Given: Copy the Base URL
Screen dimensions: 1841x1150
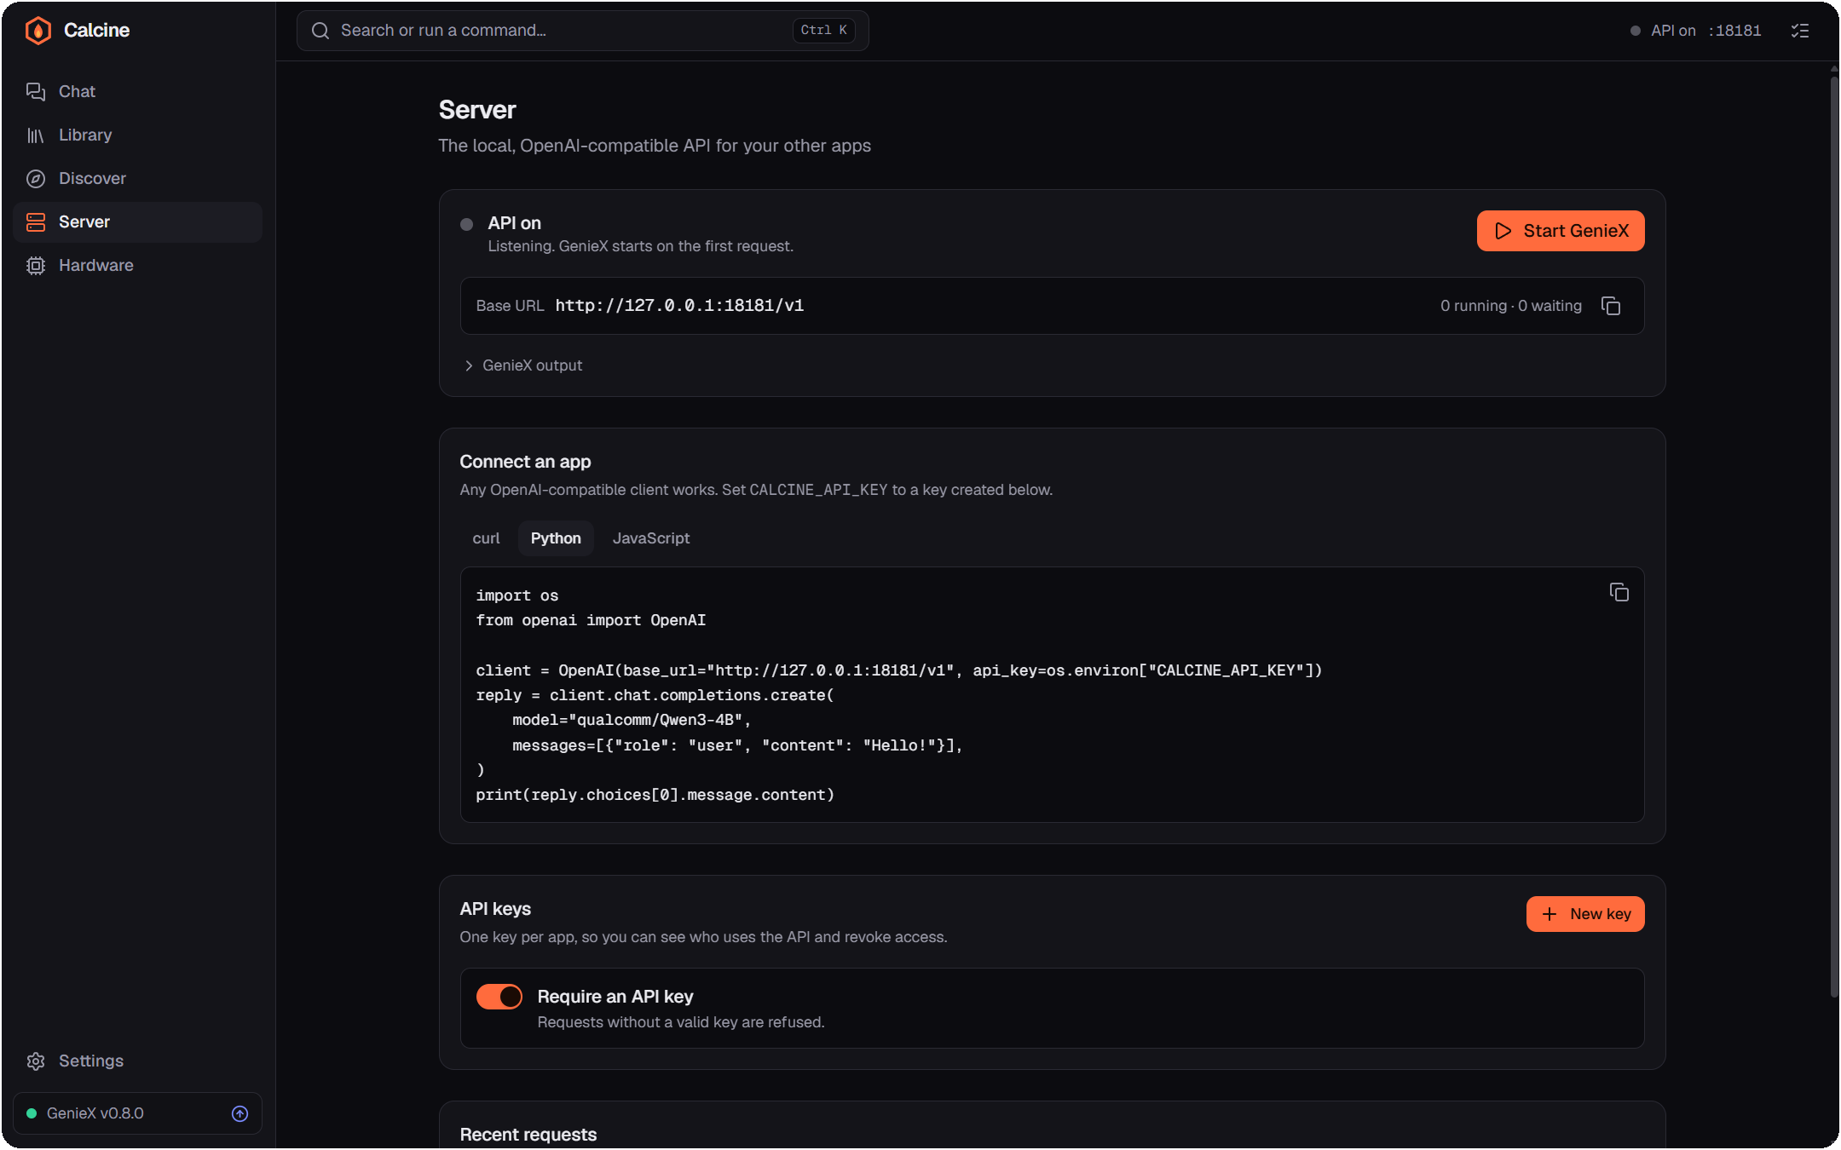Looking at the screenshot, I should coord(1611,306).
